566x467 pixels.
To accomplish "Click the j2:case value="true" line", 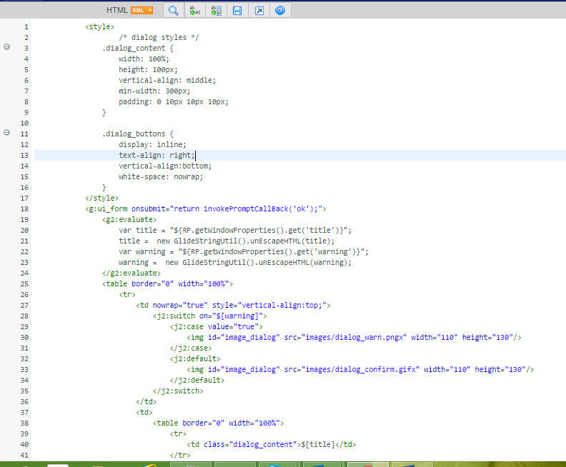I will (x=217, y=327).
